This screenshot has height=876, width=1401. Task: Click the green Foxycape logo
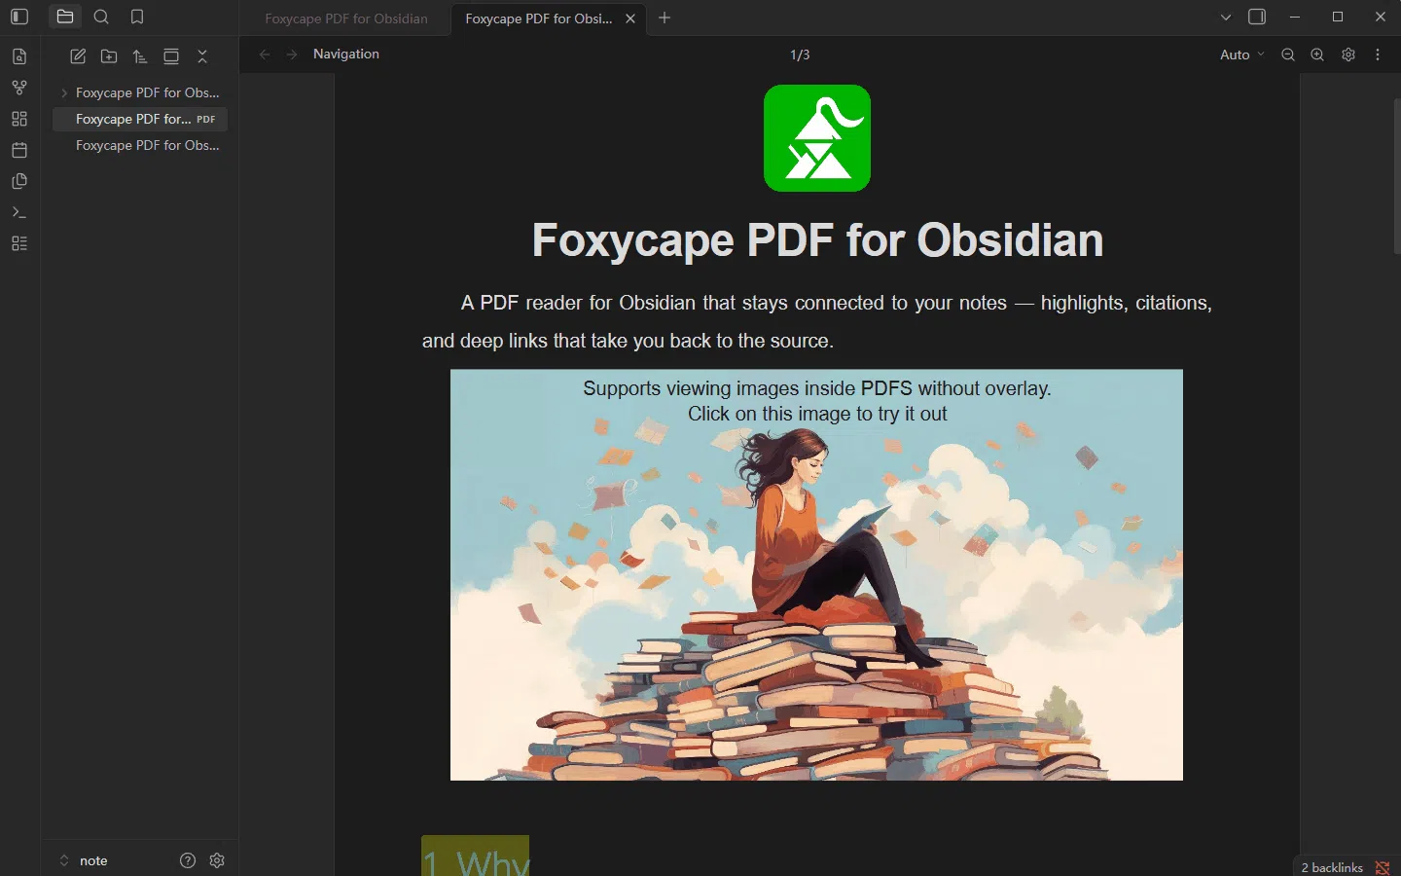tap(817, 138)
